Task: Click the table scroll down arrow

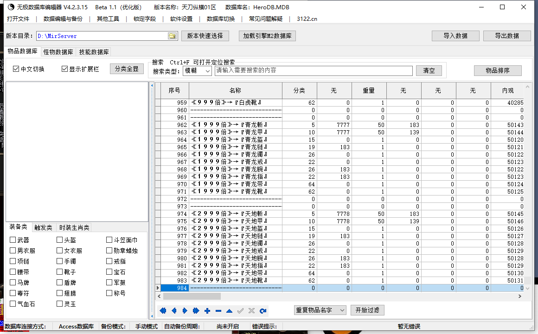Action: [528, 289]
